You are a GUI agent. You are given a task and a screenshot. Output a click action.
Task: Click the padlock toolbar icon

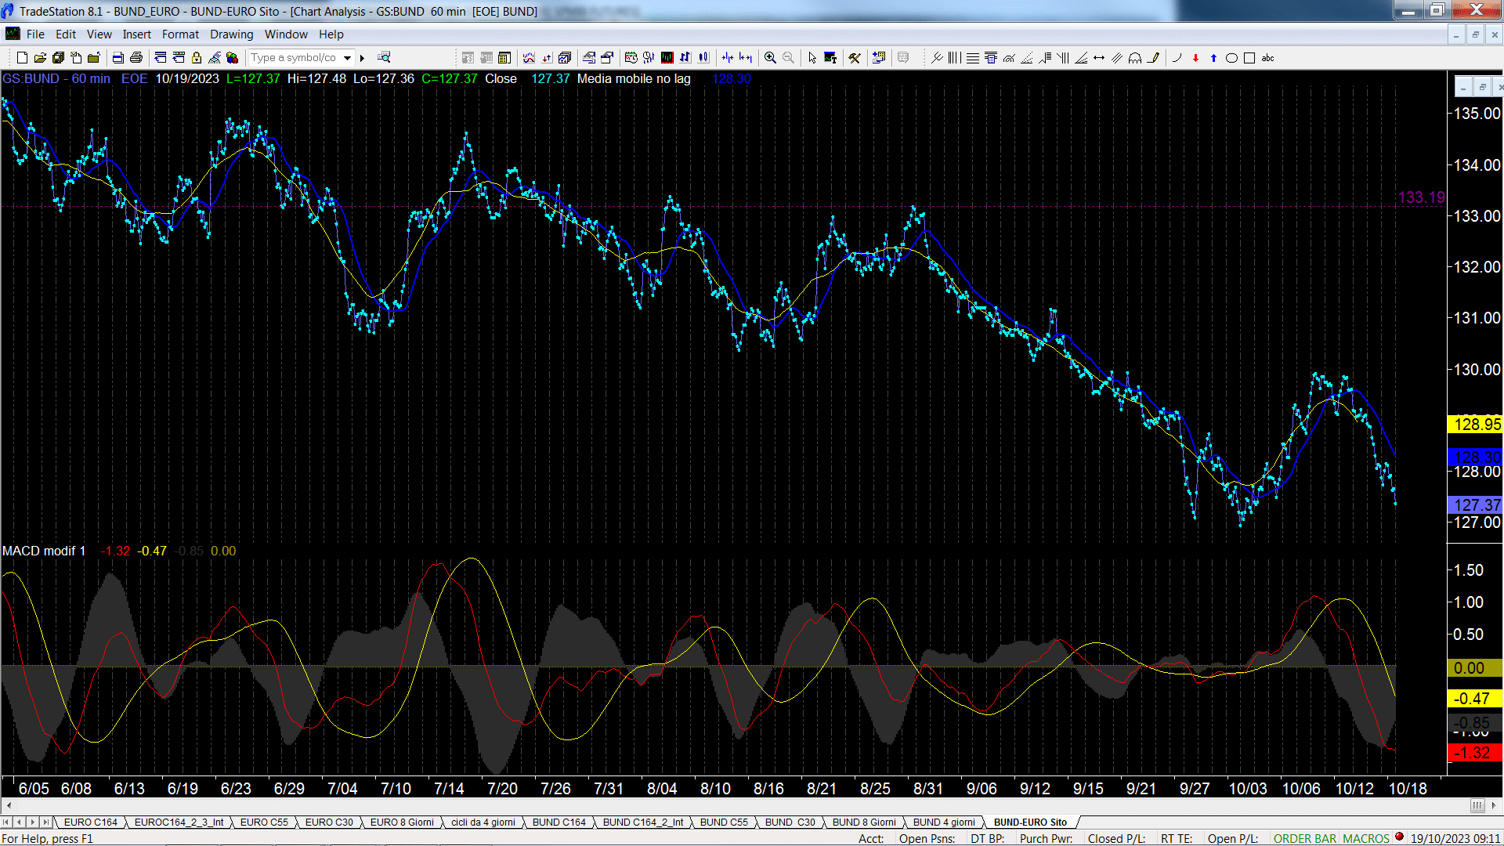pos(197,58)
